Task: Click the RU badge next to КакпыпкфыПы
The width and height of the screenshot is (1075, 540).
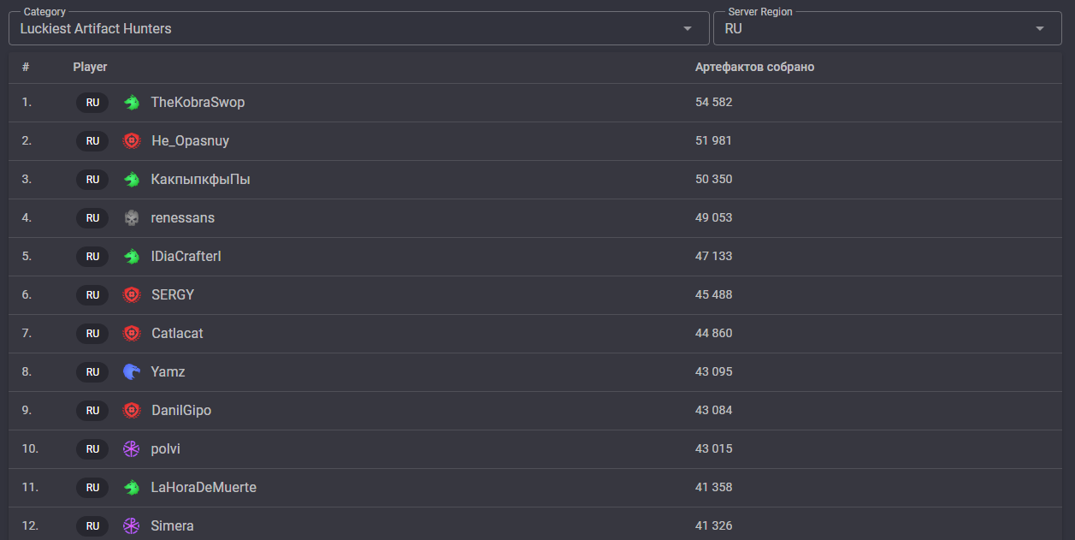Action: [x=92, y=180]
